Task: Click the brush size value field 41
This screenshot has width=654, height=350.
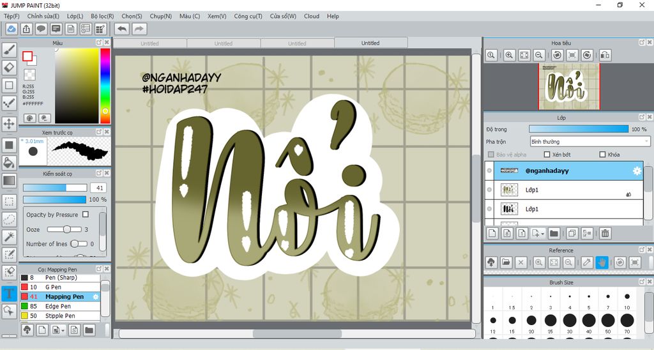Action: pos(99,188)
